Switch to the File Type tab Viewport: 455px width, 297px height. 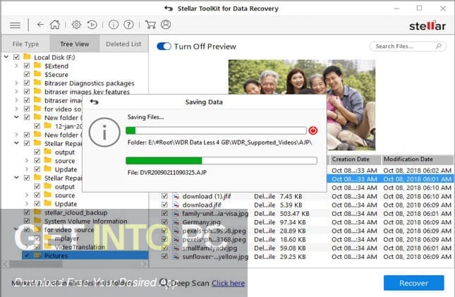25,44
